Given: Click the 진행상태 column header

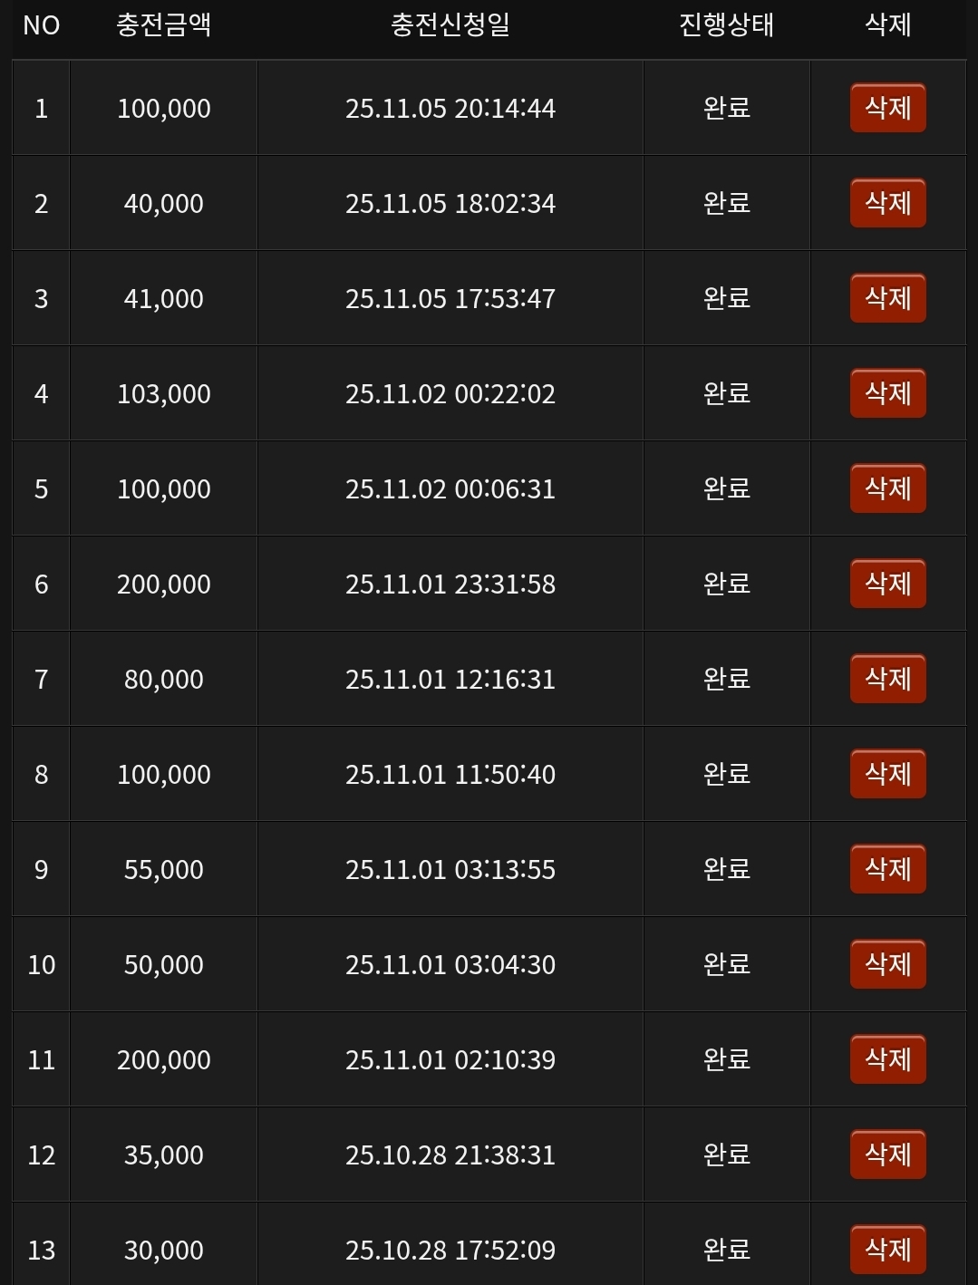Looking at the screenshot, I should click(x=726, y=24).
